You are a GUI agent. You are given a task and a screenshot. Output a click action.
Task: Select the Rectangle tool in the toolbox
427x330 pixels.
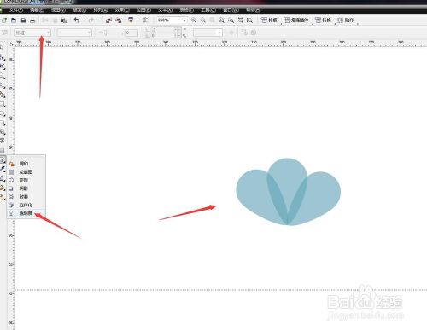point(3,104)
